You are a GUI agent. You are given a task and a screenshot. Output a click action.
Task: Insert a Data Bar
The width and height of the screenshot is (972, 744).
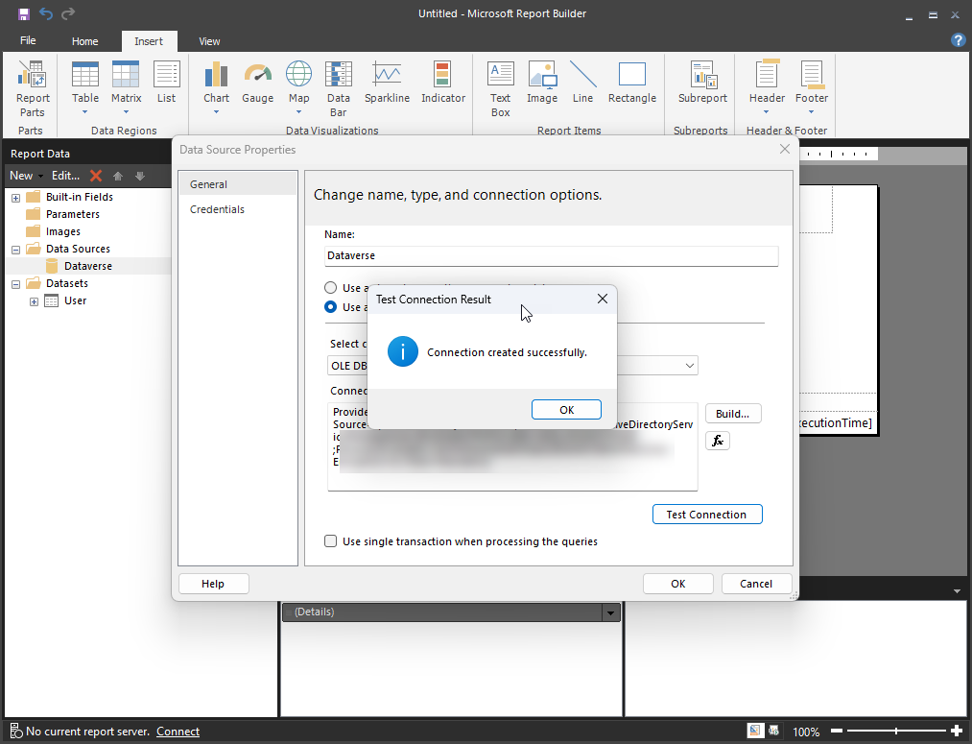pos(339,88)
